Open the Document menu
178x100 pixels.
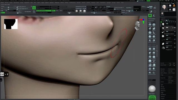pos(16,2)
